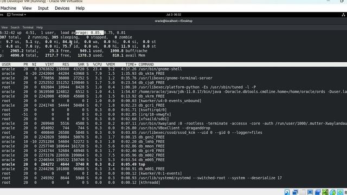
Task: Select the db_lmhb_FREE process row
Action: (x=173, y=141)
